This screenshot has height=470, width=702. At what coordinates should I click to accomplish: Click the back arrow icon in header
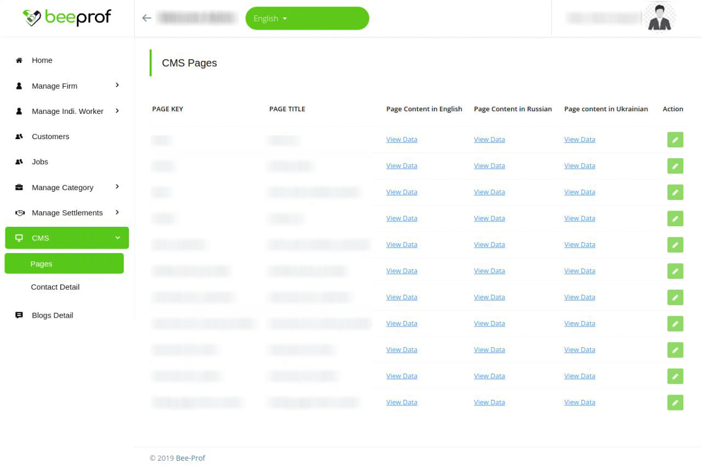pyautogui.click(x=146, y=18)
